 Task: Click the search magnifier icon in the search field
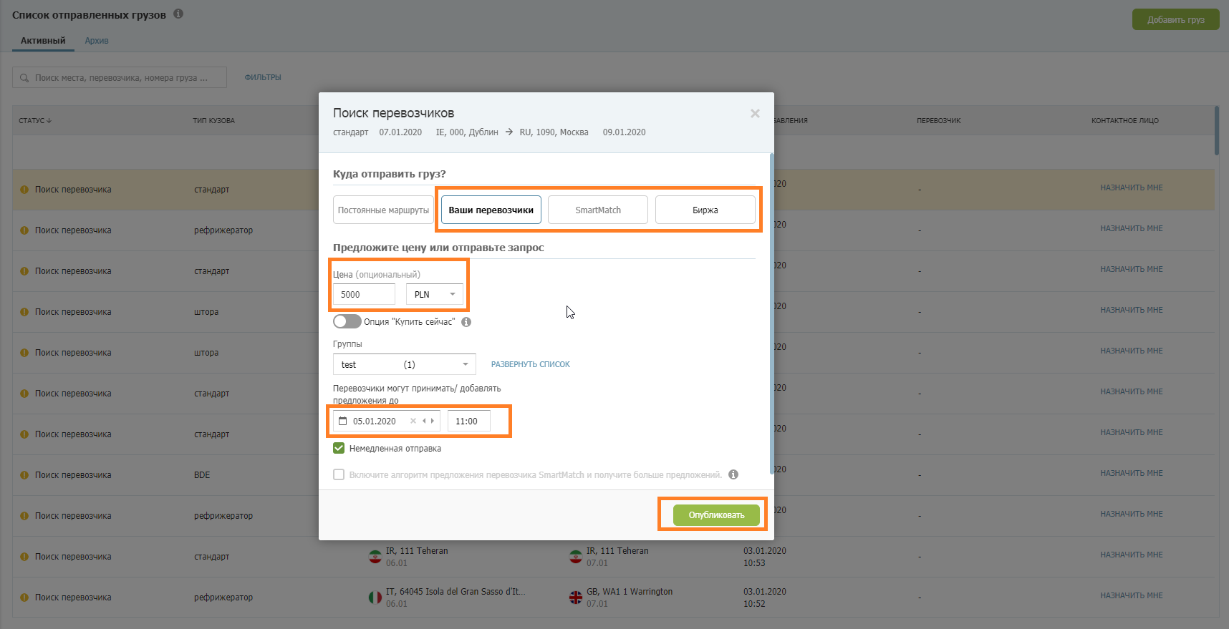coord(24,78)
